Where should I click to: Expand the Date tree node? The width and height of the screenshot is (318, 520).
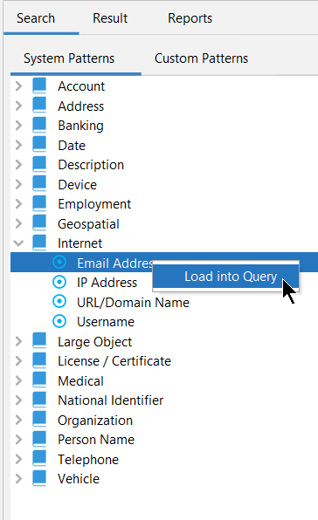(19, 145)
